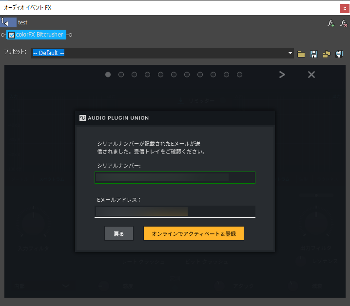This screenshot has height=306, width=350.
Task: Select the third tour page dot
Action: pyautogui.click(x=135, y=75)
